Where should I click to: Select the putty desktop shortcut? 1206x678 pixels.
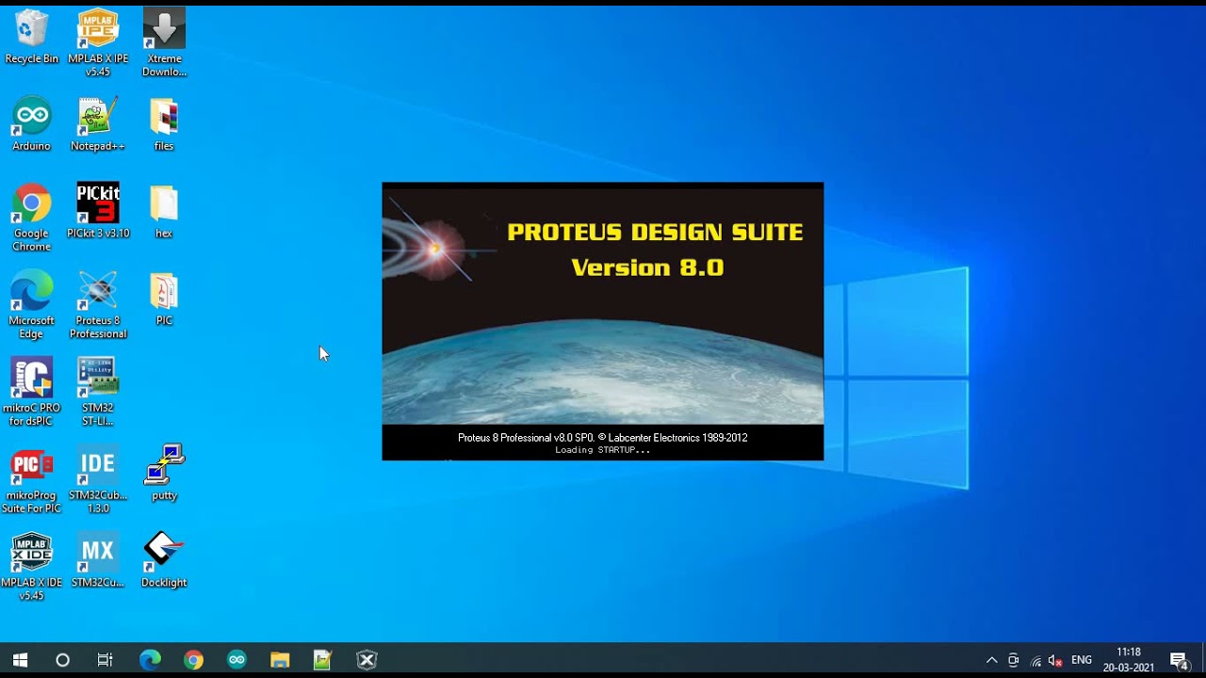coord(164,473)
